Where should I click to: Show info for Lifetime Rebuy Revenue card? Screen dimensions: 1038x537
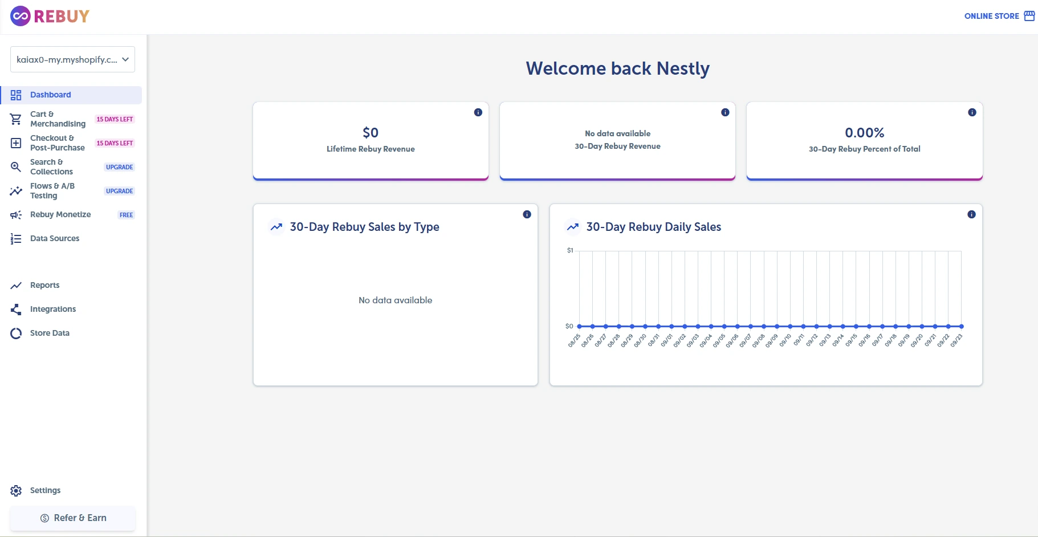478,112
